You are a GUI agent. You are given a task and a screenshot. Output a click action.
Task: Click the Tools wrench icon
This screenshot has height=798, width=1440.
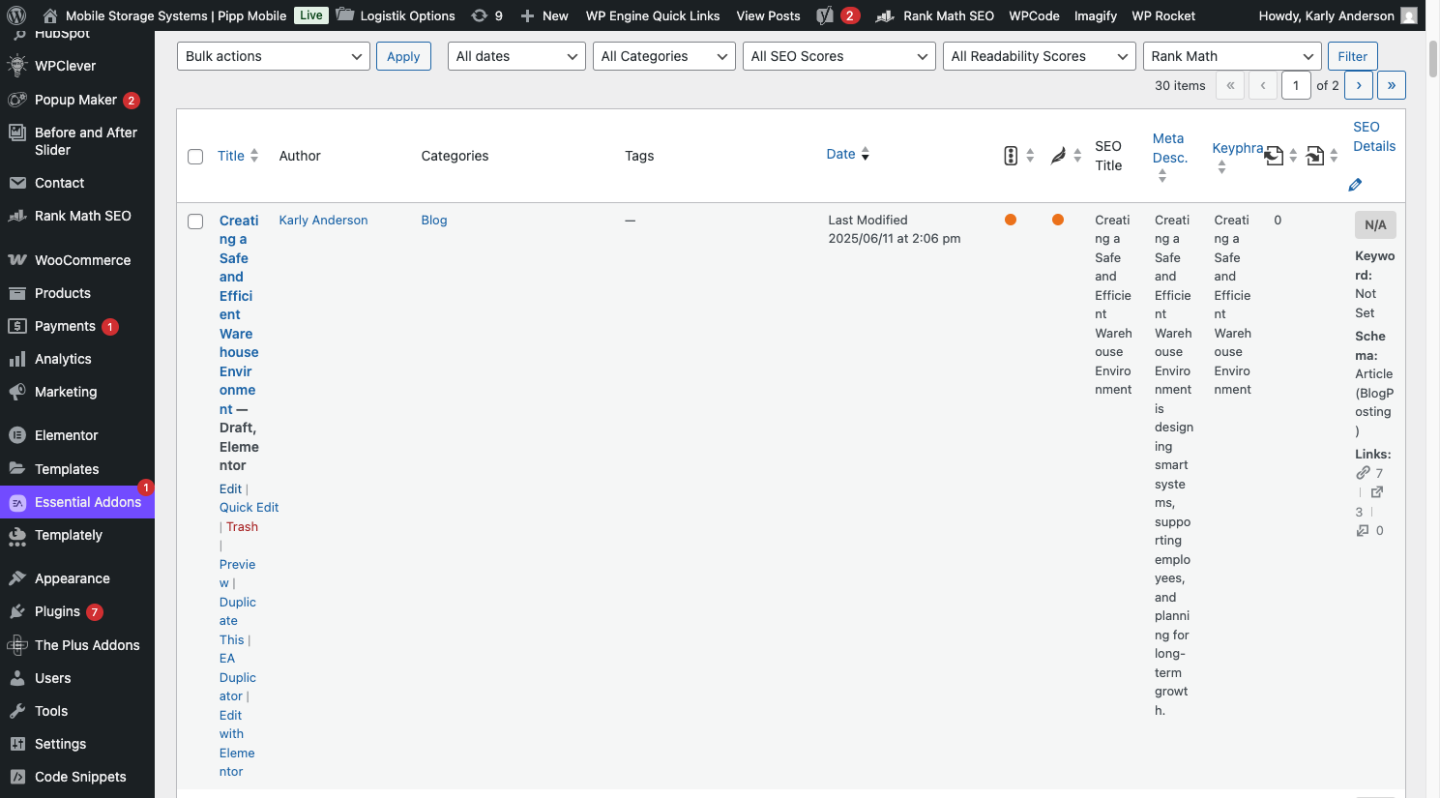tap(17, 711)
